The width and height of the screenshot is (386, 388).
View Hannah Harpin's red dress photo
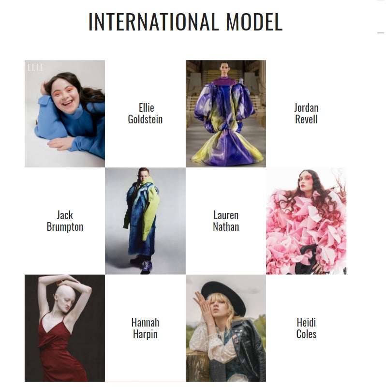tap(65, 328)
